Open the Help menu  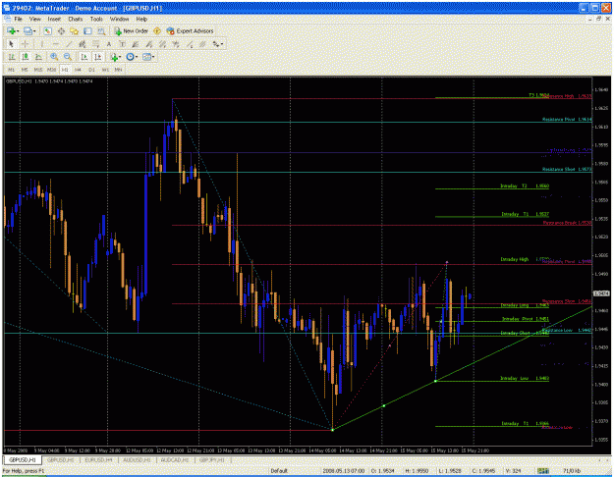point(141,19)
